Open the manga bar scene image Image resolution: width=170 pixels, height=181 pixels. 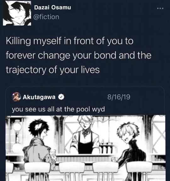tap(86, 148)
